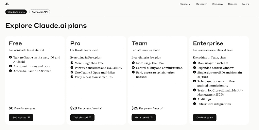Click the arrow icon on Free Get started
Viewport: 259px width, 130px height.
pyautogui.click(x=29, y=118)
